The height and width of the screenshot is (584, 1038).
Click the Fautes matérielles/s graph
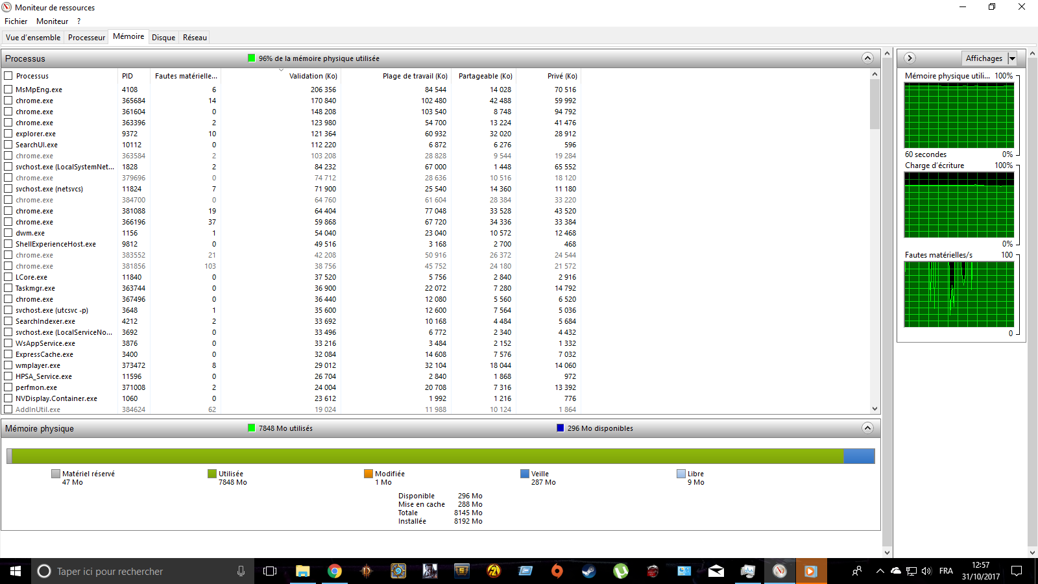pyautogui.click(x=959, y=294)
